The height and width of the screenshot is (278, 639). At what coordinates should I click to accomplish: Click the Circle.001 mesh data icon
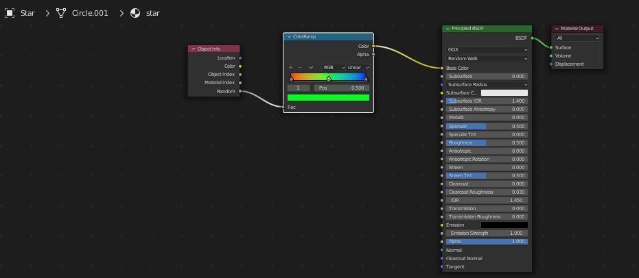[x=61, y=13]
